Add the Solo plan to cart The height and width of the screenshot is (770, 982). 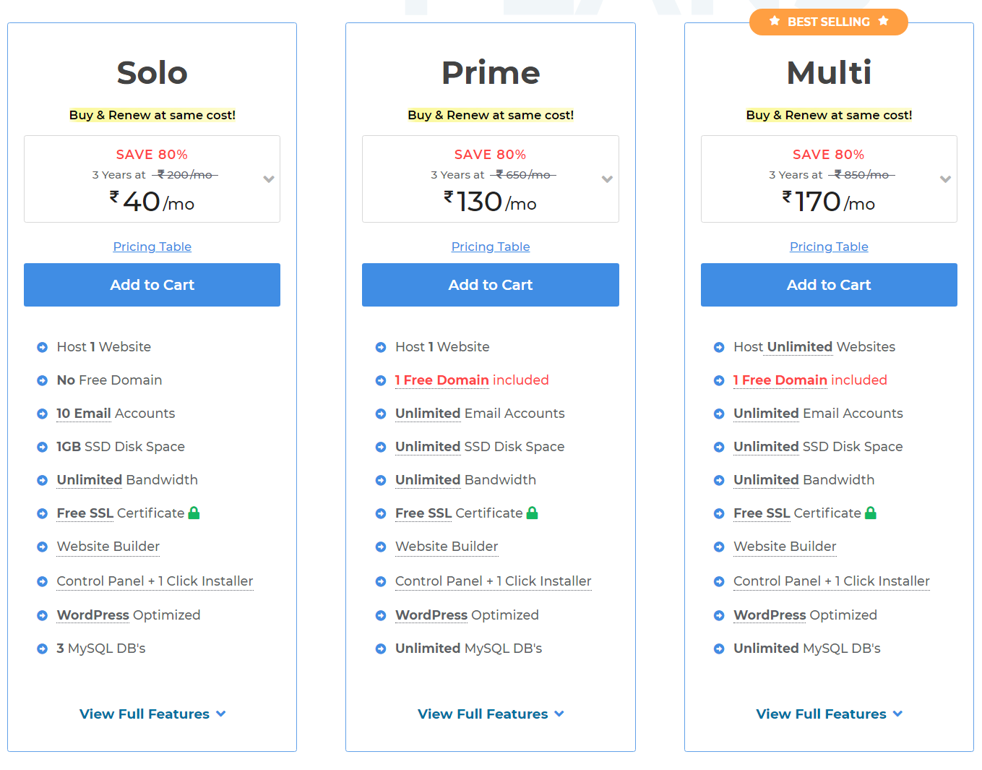tap(152, 285)
